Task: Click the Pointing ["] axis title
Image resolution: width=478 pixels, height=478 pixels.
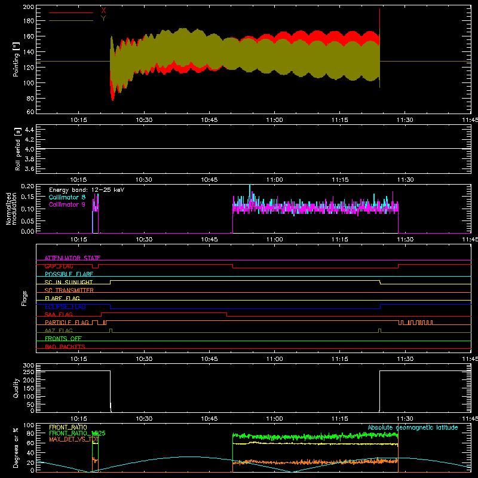Action: [16, 59]
